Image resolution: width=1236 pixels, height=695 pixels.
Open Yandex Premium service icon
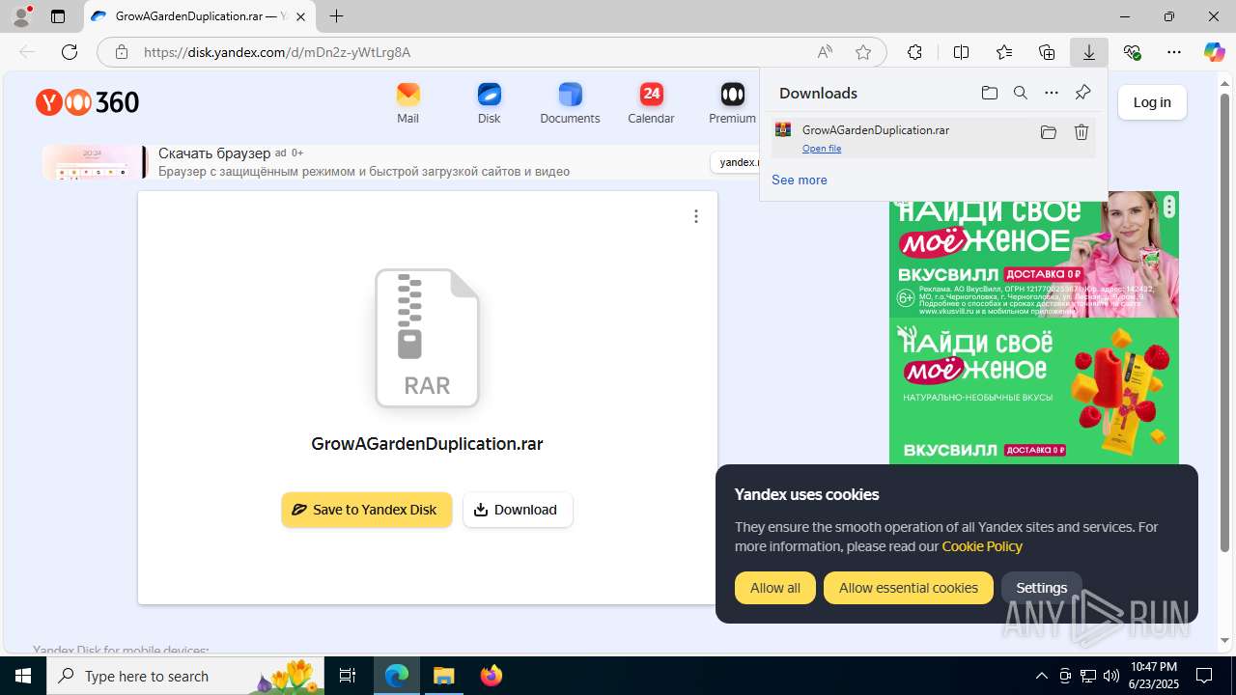732,102
